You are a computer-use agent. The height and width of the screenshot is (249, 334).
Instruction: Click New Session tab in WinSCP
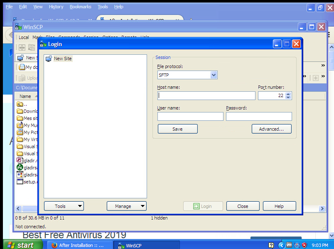click(27, 58)
